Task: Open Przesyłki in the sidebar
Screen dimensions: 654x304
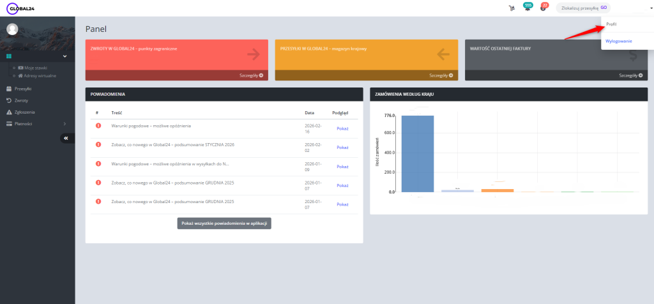Action: (x=23, y=89)
